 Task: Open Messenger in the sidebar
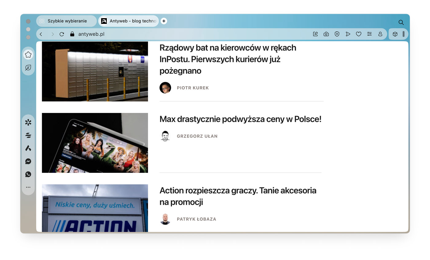(28, 161)
